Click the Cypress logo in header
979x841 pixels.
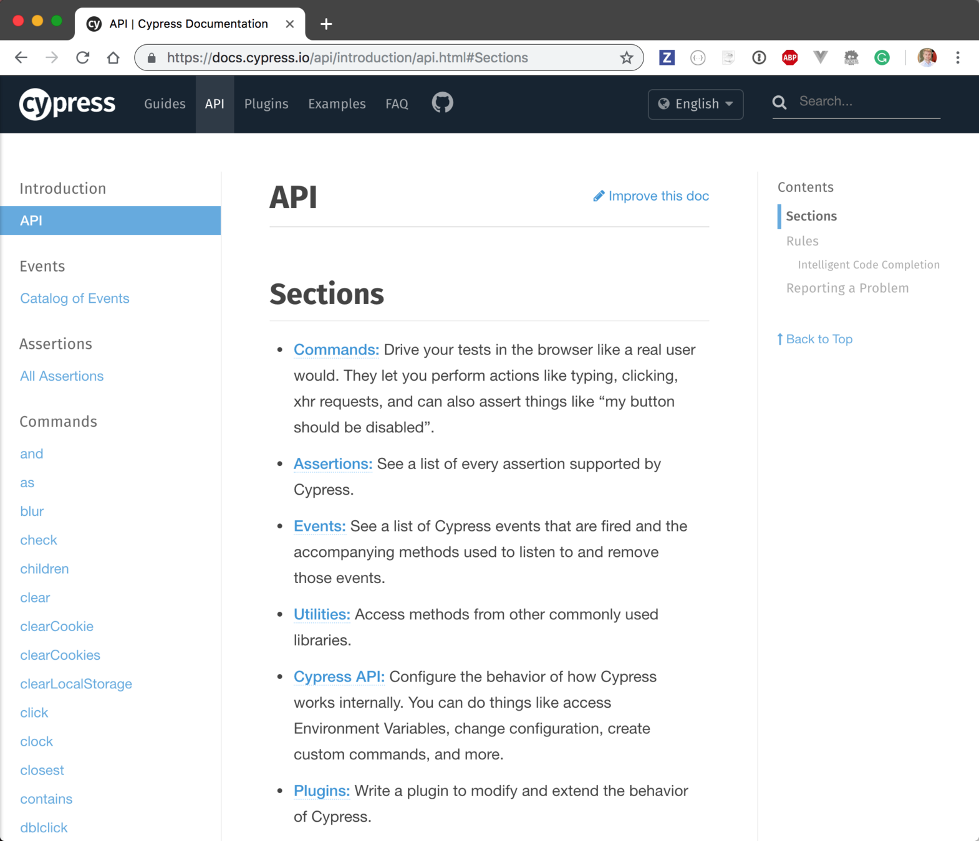(67, 103)
